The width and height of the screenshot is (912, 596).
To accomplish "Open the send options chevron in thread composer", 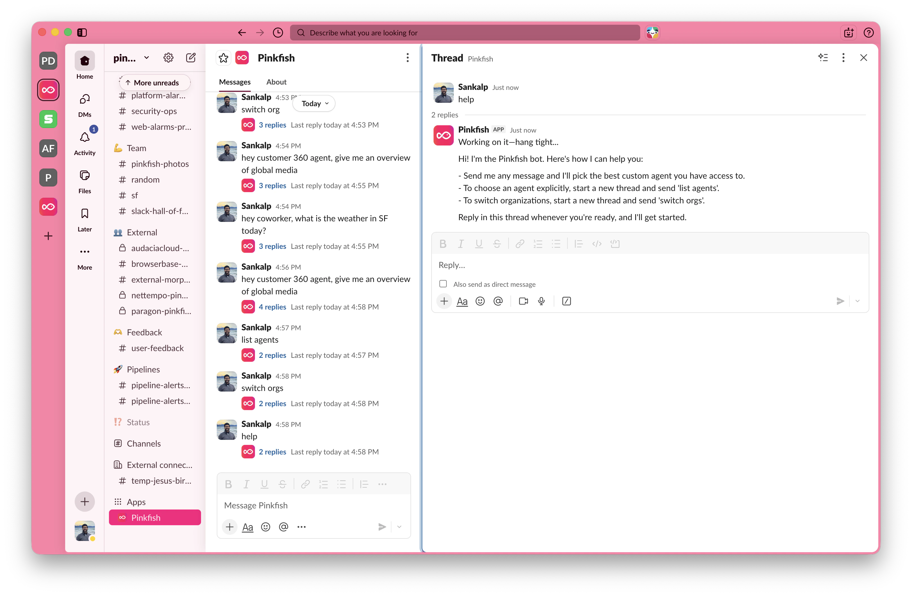I will pyautogui.click(x=857, y=301).
